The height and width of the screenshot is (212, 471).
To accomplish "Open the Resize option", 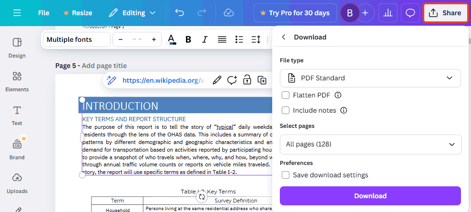I will click(78, 13).
